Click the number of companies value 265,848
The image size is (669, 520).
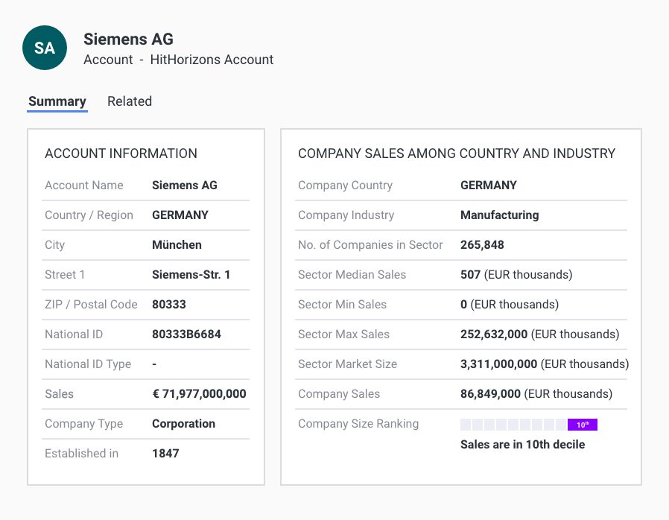click(x=482, y=245)
